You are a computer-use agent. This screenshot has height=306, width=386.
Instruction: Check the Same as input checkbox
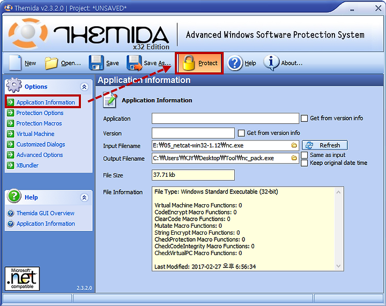click(305, 155)
